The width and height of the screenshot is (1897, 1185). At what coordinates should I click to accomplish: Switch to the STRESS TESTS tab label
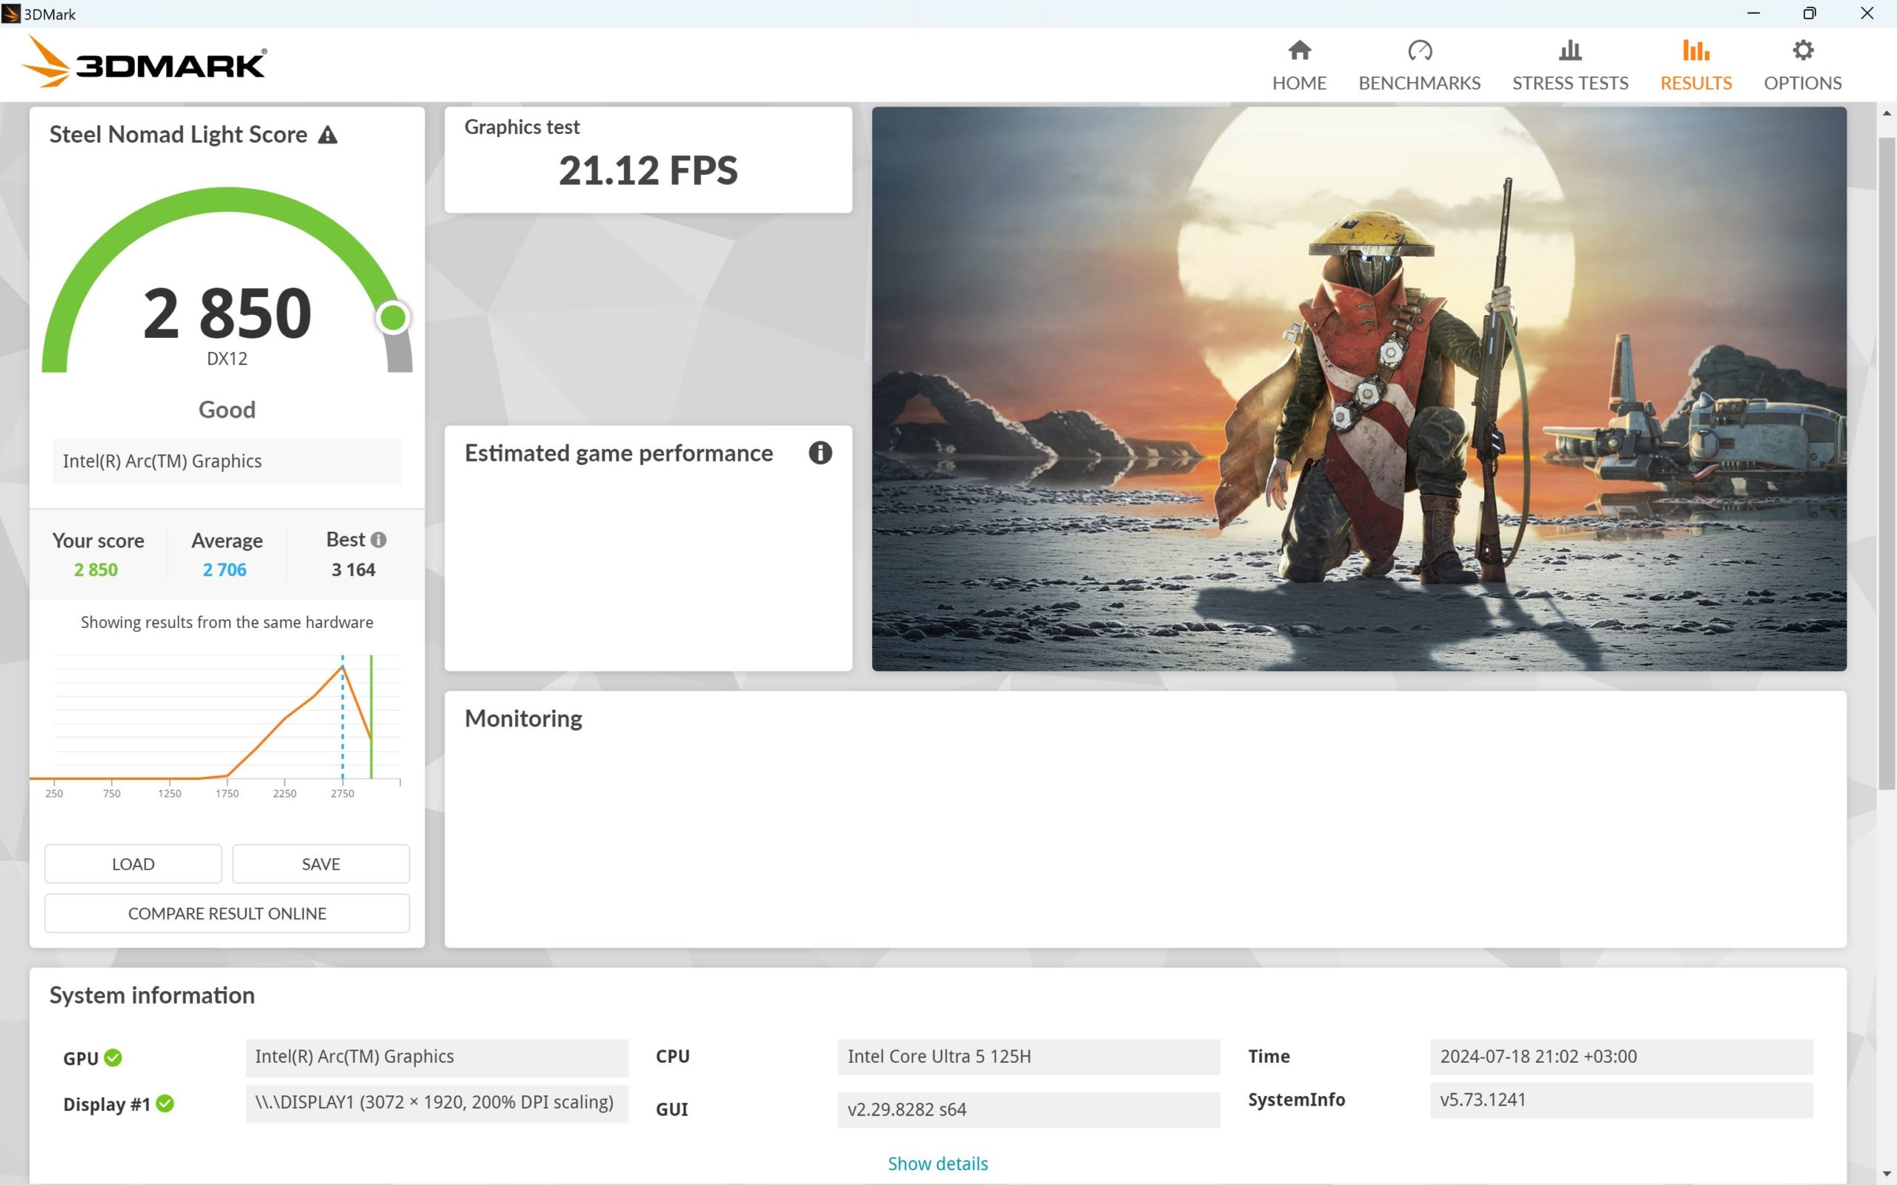1569,83
